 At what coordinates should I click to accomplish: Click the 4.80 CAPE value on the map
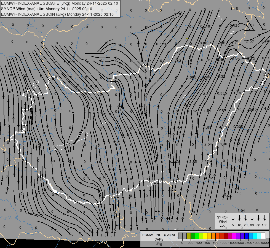[x=223, y=127]
